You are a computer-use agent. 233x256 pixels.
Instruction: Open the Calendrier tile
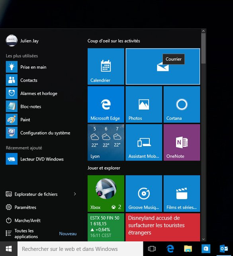(106, 66)
